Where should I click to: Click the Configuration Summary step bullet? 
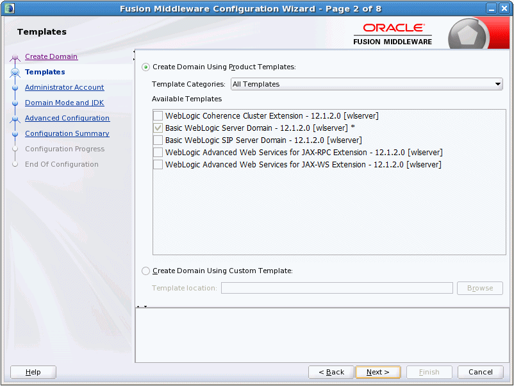tap(15, 134)
